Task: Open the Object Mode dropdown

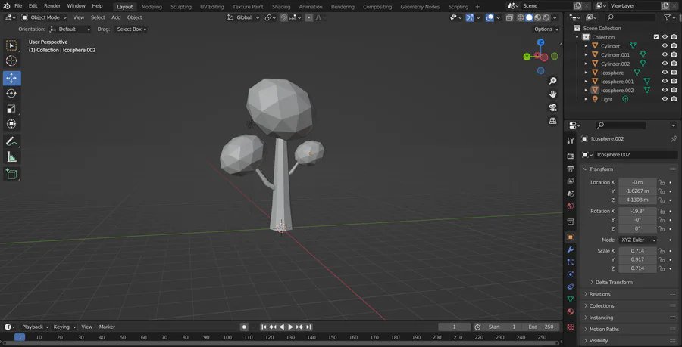Action: pos(44,17)
